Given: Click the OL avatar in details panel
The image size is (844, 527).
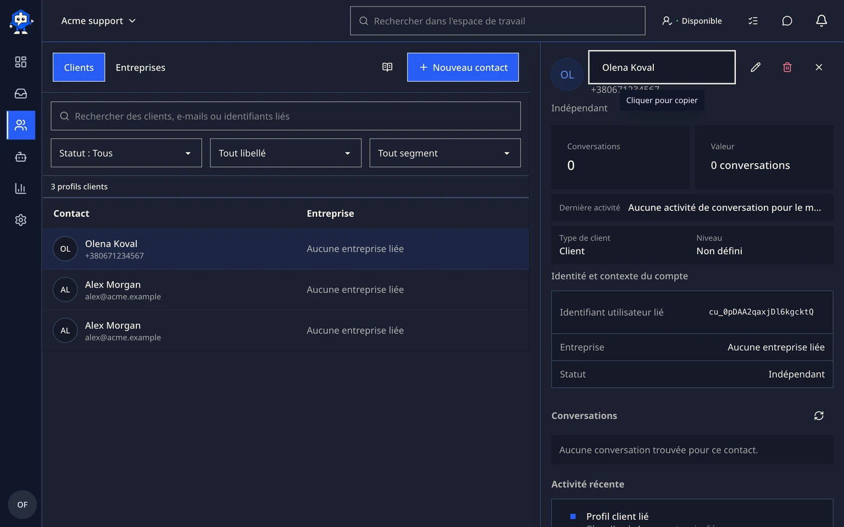Looking at the screenshot, I should (x=567, y=75).
